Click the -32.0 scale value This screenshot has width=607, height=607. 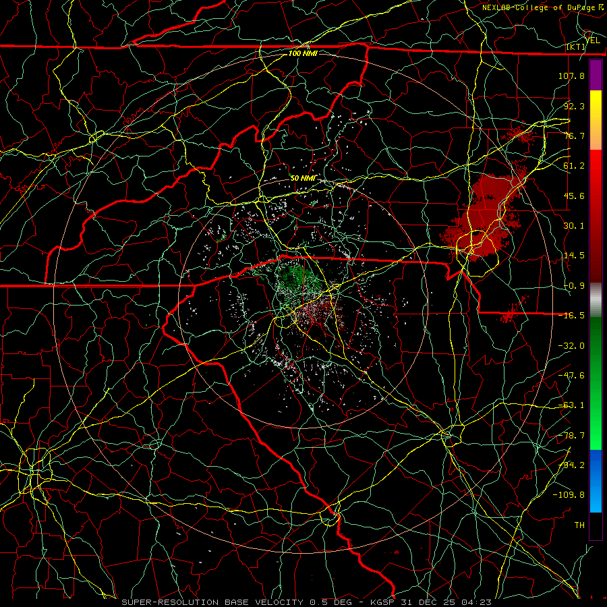pos(571,346)
